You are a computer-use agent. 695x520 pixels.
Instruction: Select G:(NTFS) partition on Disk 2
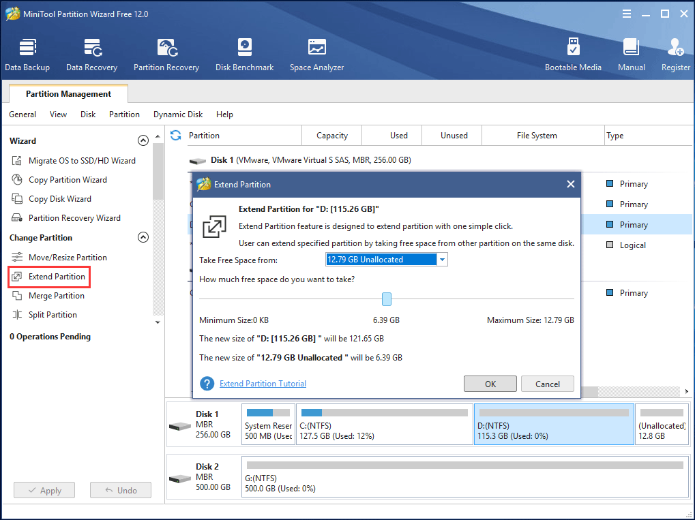465,477
